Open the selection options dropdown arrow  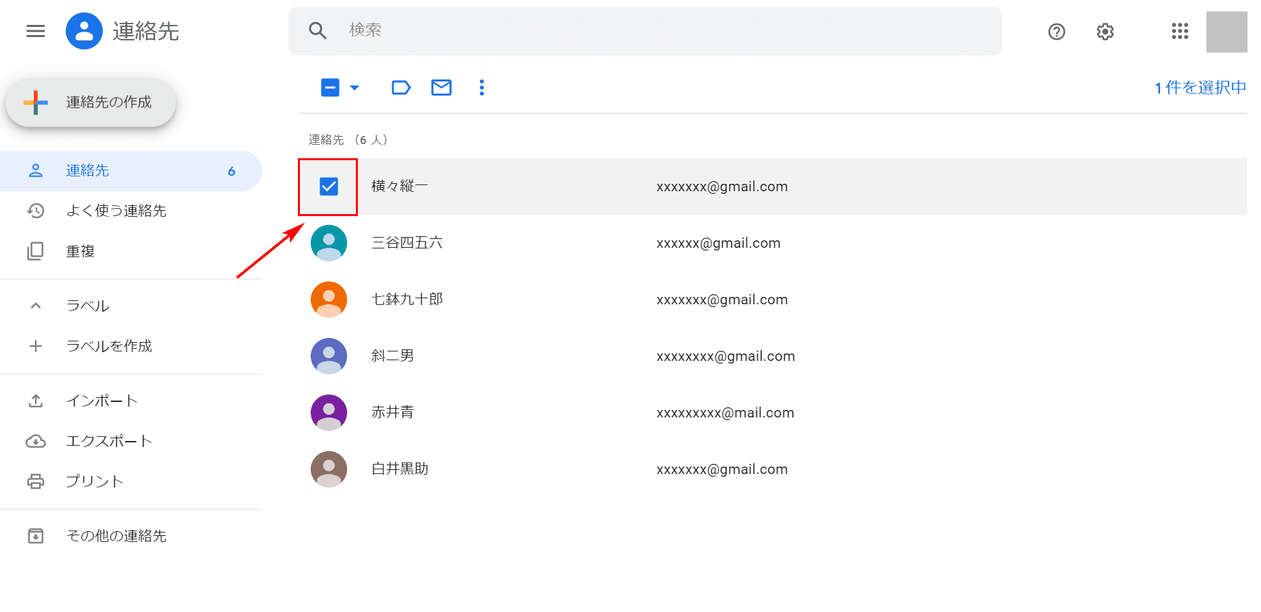[355, 88]
